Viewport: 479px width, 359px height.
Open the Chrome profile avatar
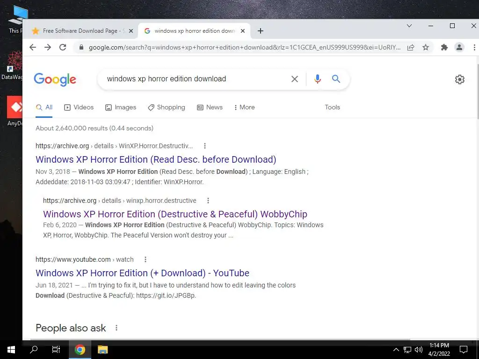459,47
